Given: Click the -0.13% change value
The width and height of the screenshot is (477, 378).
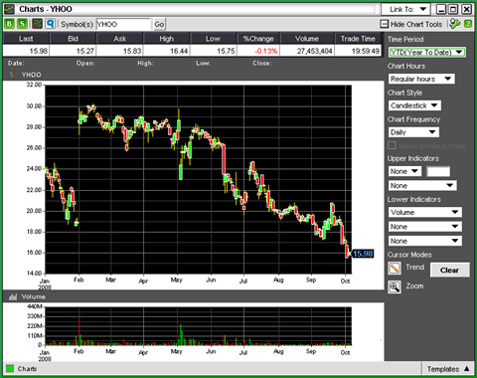Looking at the screenshot, I should [x=266, y=51].
